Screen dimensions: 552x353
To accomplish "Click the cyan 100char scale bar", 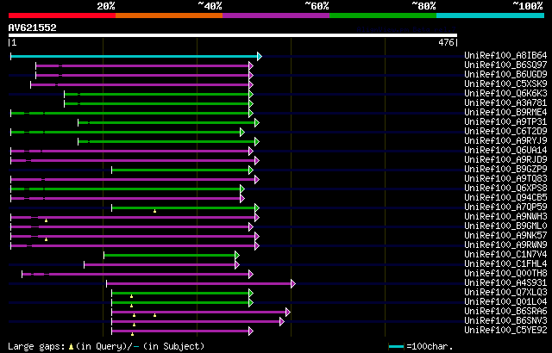I will [396, 347].
